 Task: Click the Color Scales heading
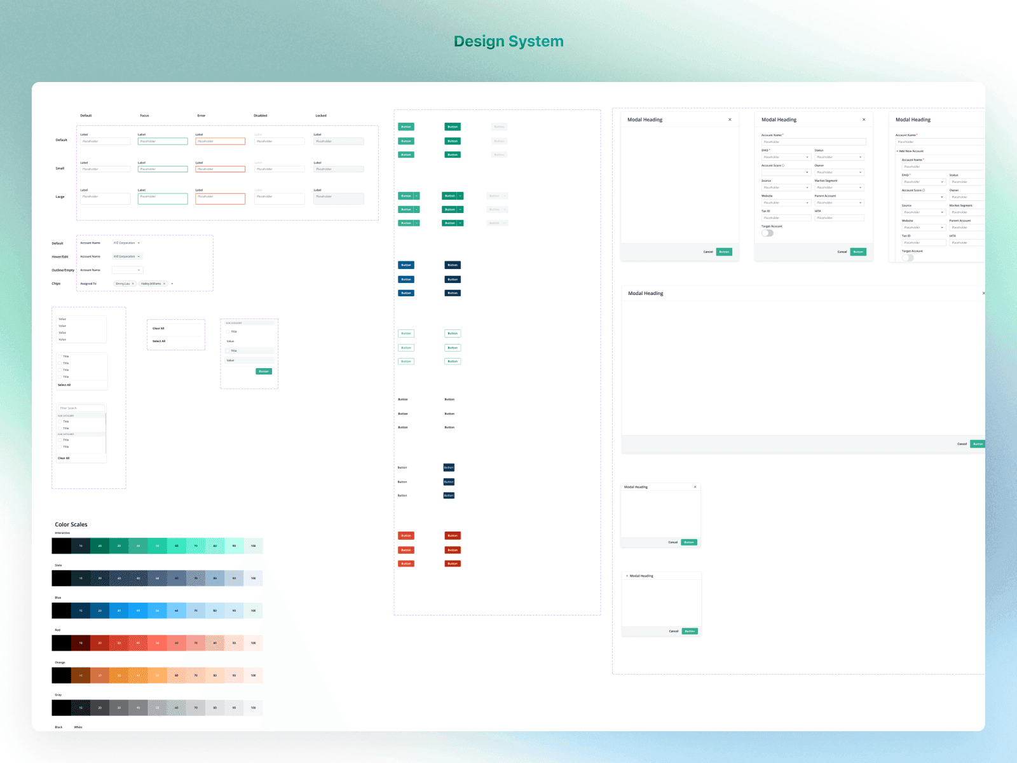[x=71, y=525]
